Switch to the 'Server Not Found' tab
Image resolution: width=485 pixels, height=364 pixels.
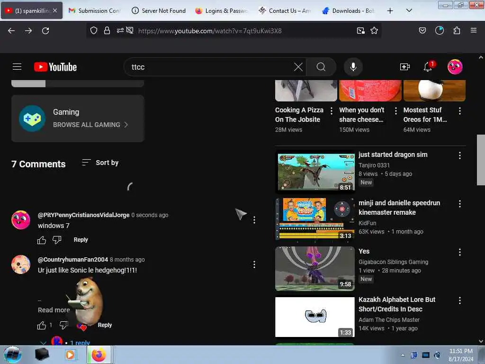tap(158, 10)
